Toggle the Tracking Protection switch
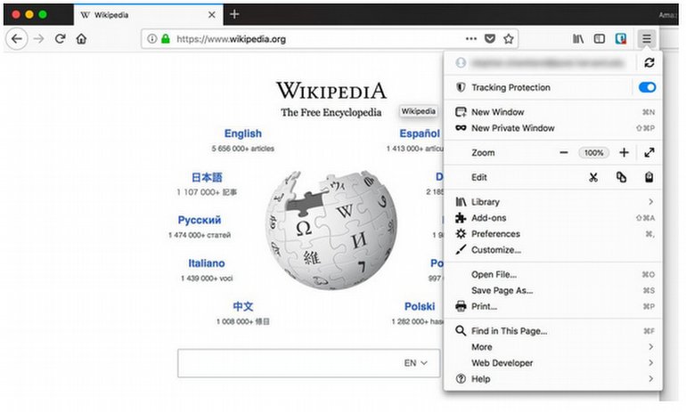The height and width of the screenshot is (412, 686). click(647, 87)
